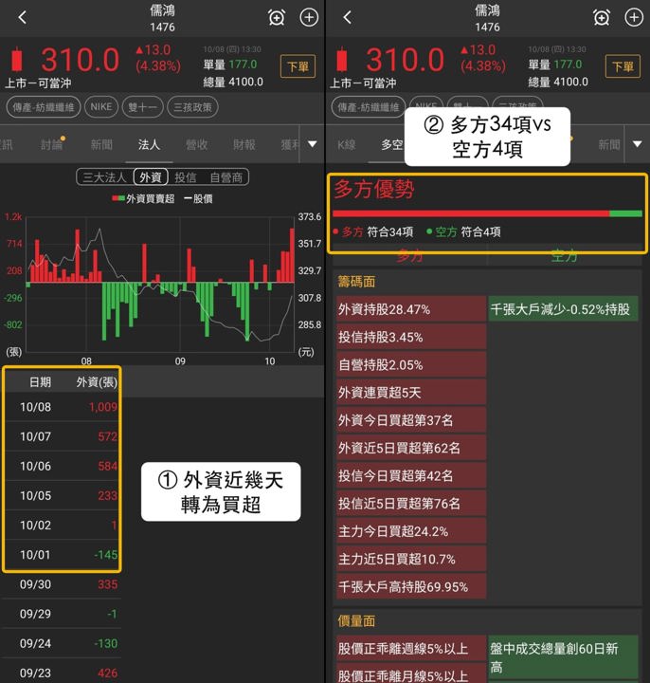
Task: Tap 千張大戶減少-0.52%持股 item
Action: (x=563, y=309)
